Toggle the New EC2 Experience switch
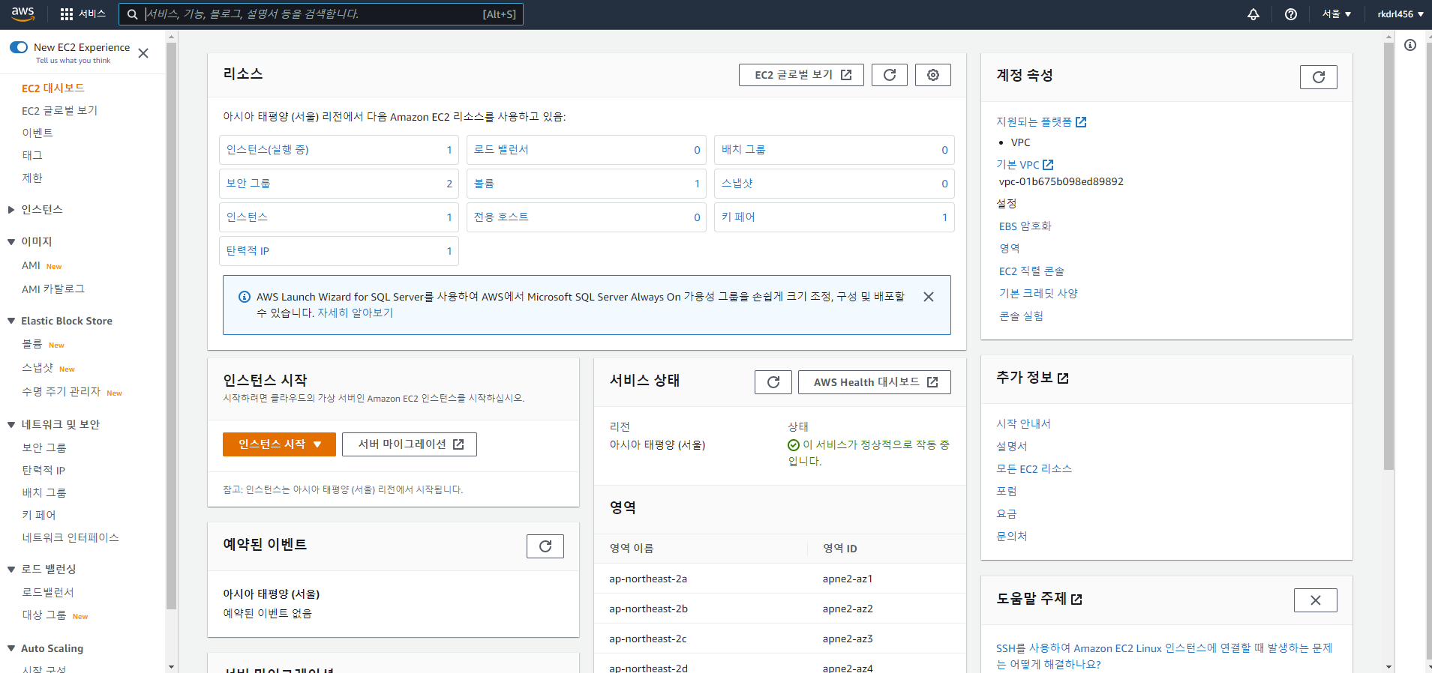This screenshot has height=673, width=1432. [19, 47]
